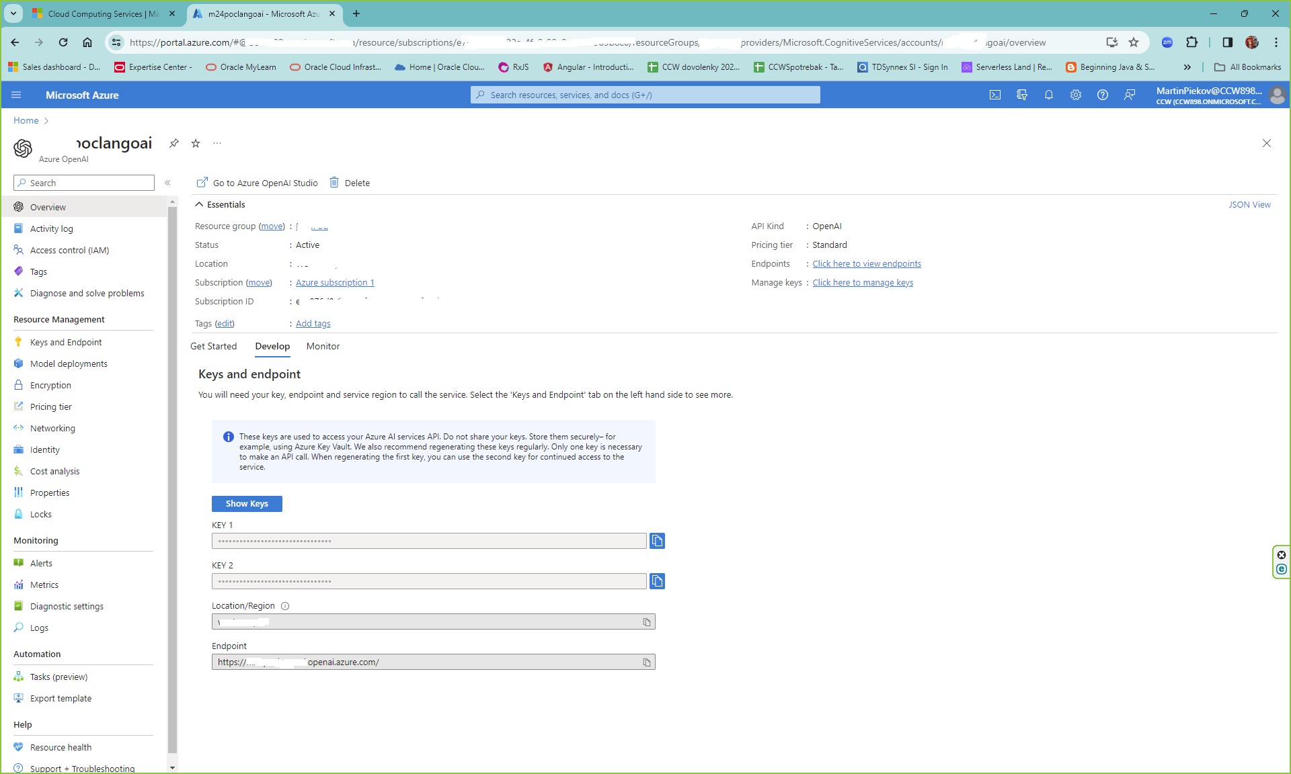Open the account menu for MartinPiekov
The width and height of the screenshot is (1291, 774).
tap(1220, 95)
